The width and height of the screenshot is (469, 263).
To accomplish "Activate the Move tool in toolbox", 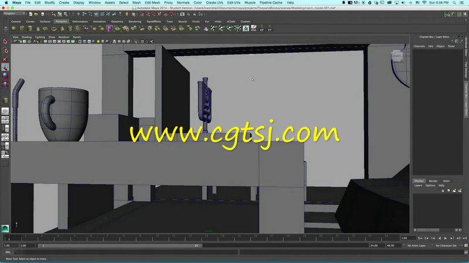I will (x=5, y=67).
